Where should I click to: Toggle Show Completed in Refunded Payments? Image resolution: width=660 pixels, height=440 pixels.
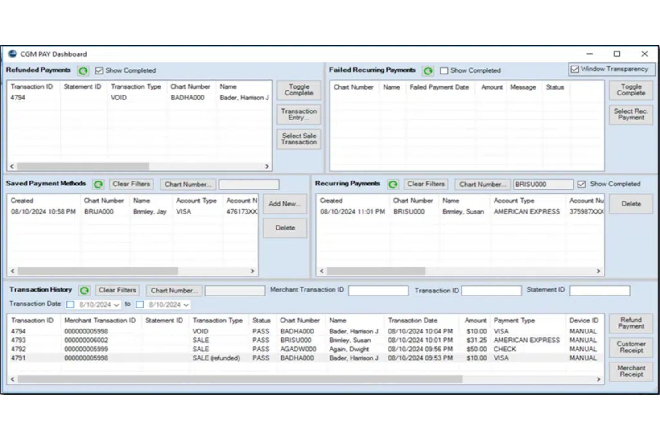(x=99, y=71)
